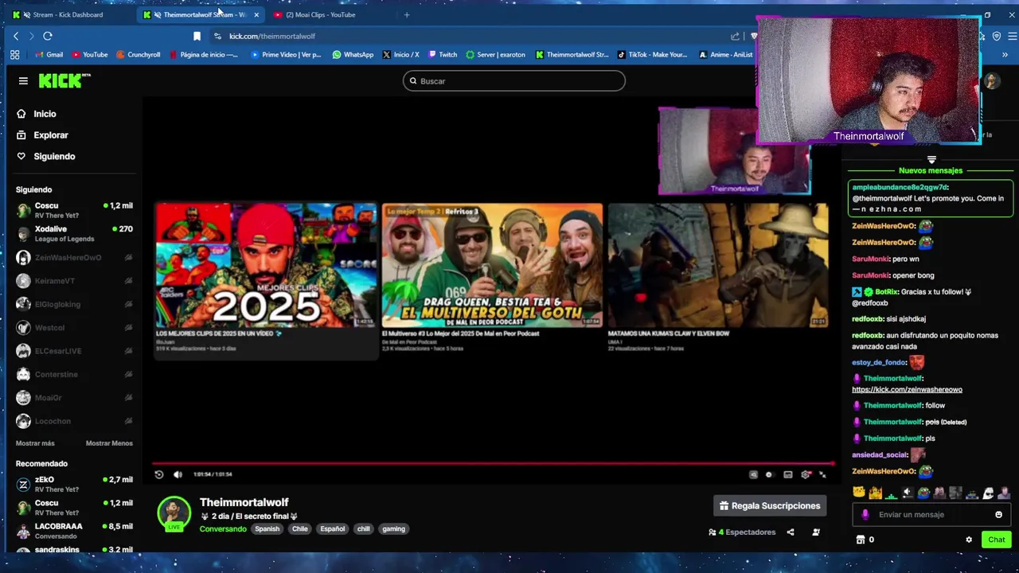
Task: Open ELCesarLIVE channel in sidebar
Action: 74,351
